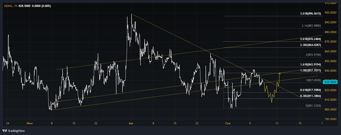Select the 0.382(811.3866) Fibonacci label
This screenshot has width=341, height=135.
click(x=310, y=96)
